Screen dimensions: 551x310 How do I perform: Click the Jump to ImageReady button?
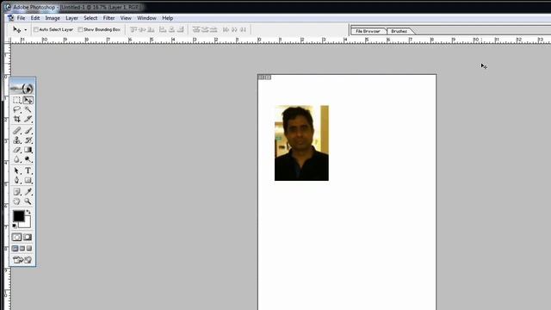22,260
